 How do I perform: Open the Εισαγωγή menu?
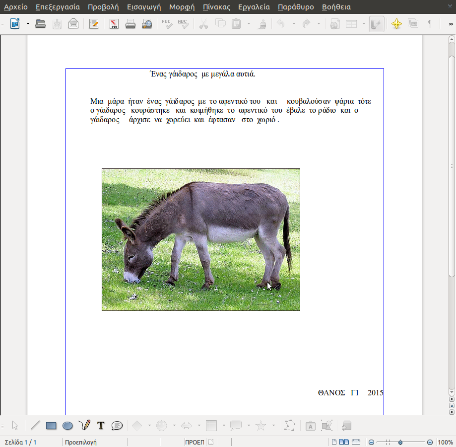click(x=144, y=6)
